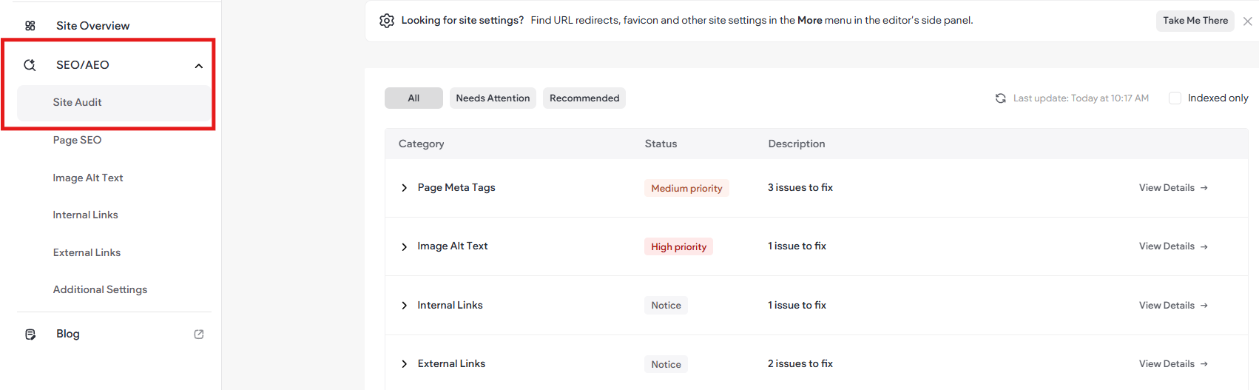The image size is (1259, 390).
Task: Click arrow next to Page Meta Tags View Details
Action: click(x=1204, y=188)
